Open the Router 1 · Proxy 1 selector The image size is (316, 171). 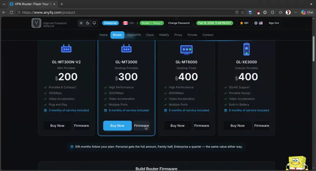pyautogui.click(x=152, y=23)
